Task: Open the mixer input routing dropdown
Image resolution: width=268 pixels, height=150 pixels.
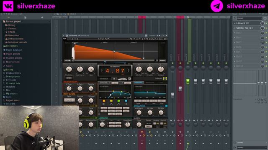Action: [x=250, y=18]
